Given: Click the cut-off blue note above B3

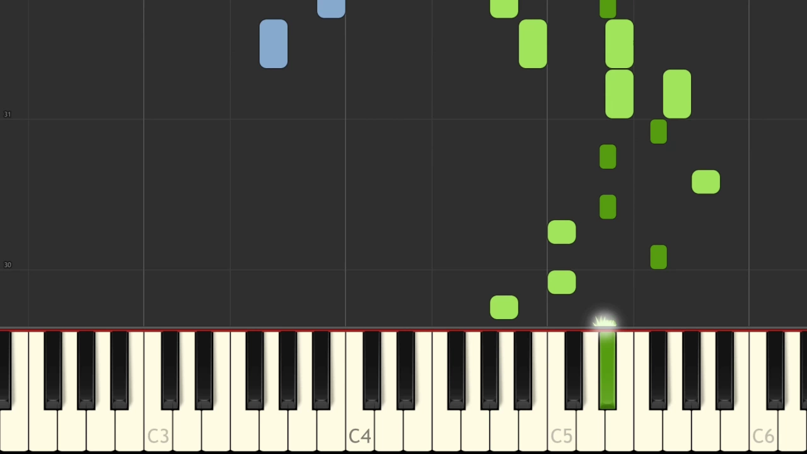Looking at the screenshot, I should click(x=331, y=8).
